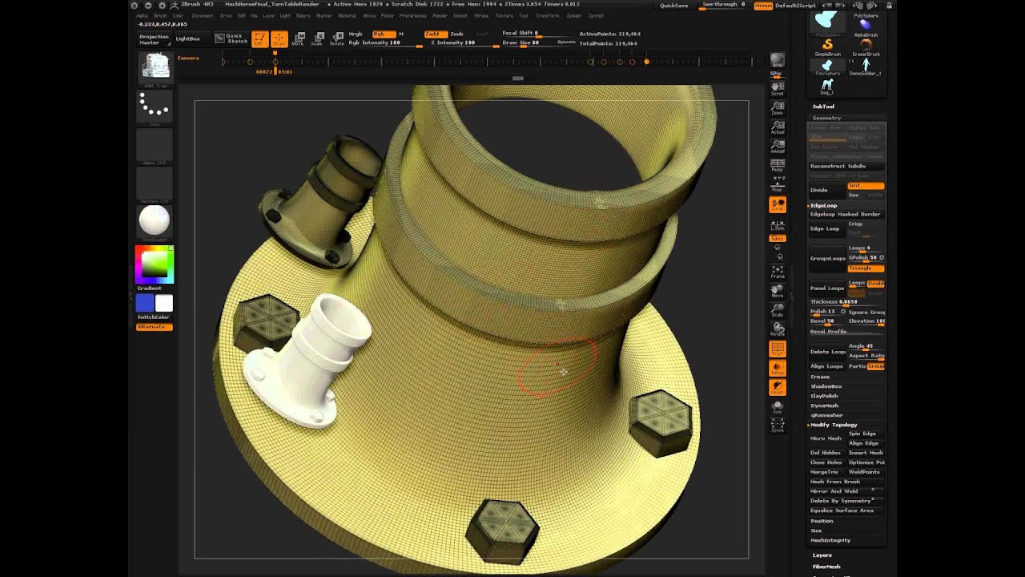Select the right-shelf Scale view button
Screen dimensions: 1025x577
[777, 311]
